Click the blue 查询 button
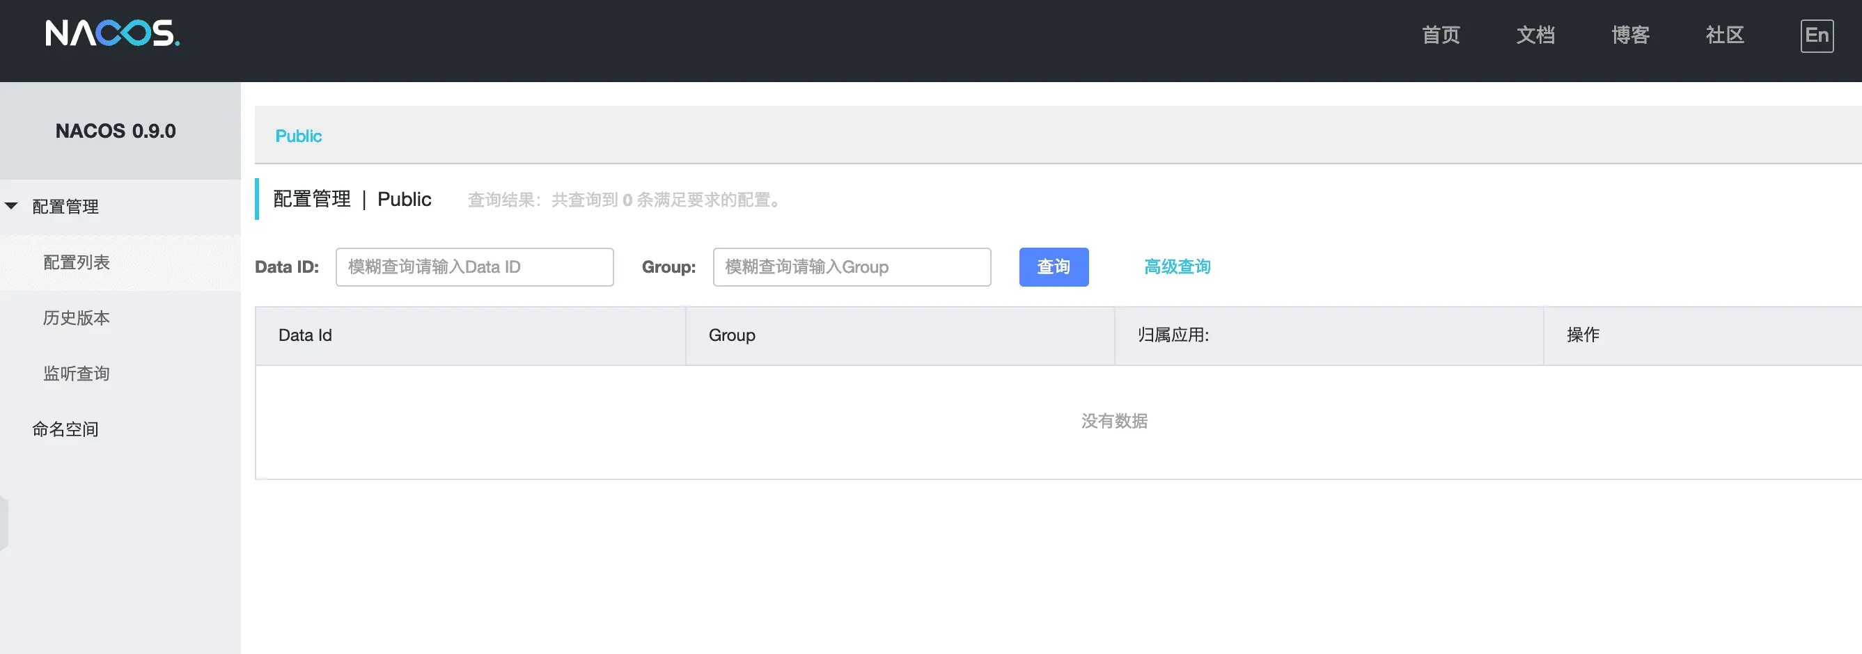 coord(1053,267)
